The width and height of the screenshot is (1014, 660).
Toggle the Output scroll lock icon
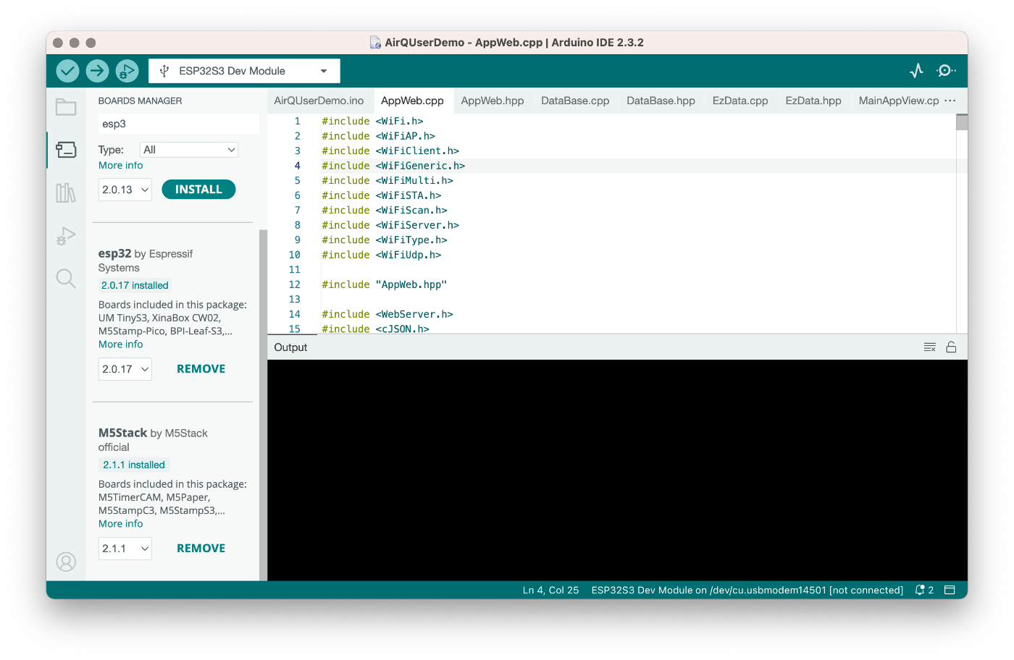(951, 347)
